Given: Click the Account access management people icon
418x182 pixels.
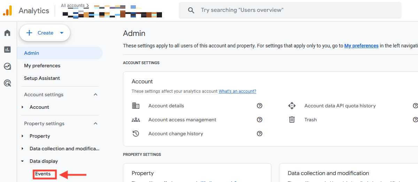Looking at the screenshot, I should click(x=136, y=120).
